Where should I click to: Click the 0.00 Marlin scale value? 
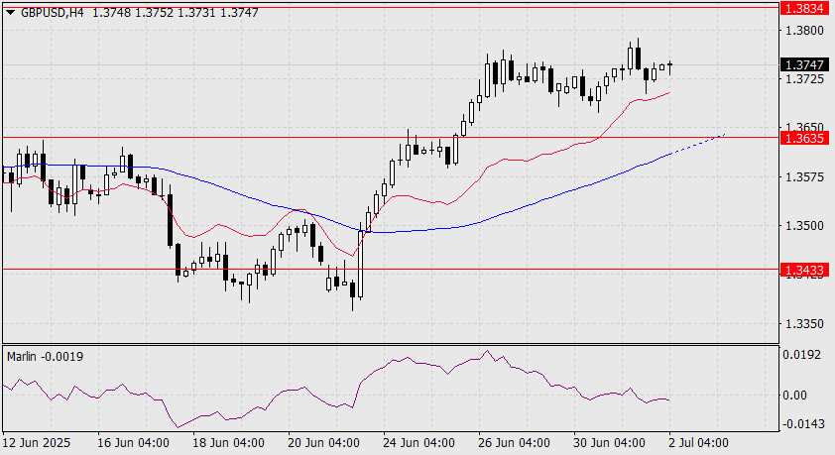coord(795,396)
